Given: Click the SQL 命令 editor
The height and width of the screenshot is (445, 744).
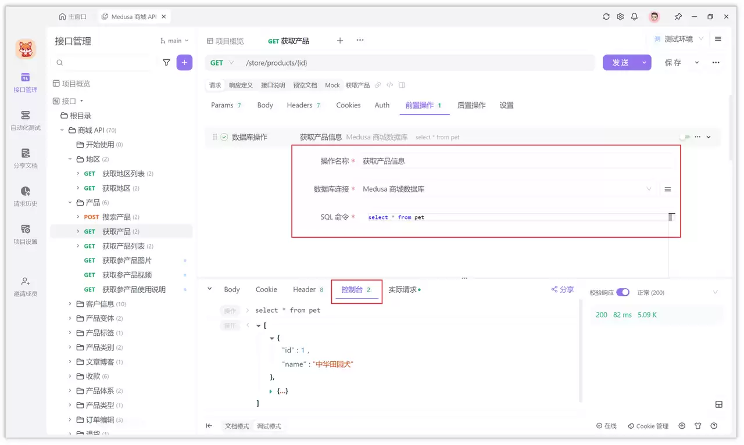Looking at the screenshot, I should pos(517,217).
